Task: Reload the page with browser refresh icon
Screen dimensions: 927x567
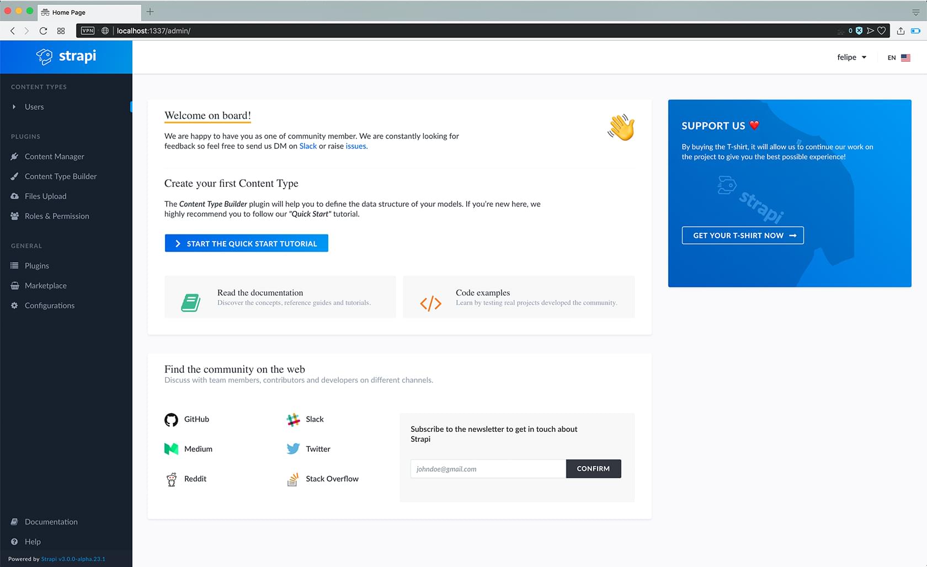Action: [43, 31]
